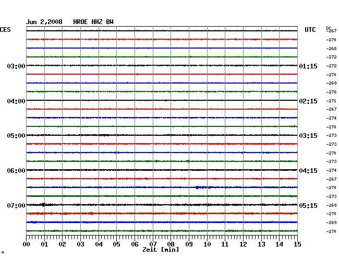Click the '08' minute tick label
Viewport: 339px width, 258px height.
[171, 244]
